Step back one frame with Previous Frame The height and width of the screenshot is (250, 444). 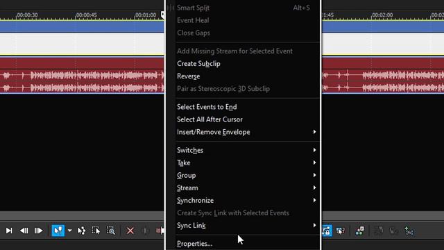(24, 231)
